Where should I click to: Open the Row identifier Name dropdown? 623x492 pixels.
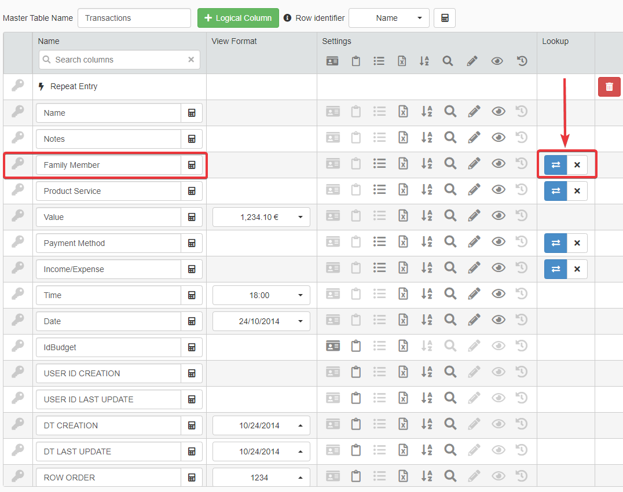point(389,18)
